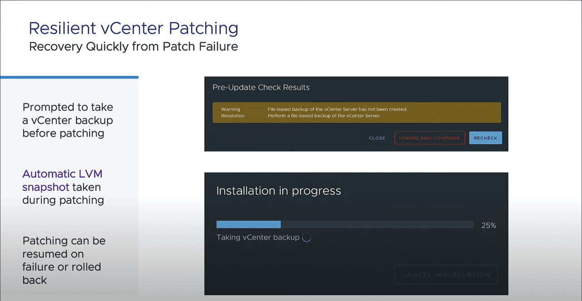
Task: Click the 'Pre-Update Check Results' title
Action: point(261,87)
